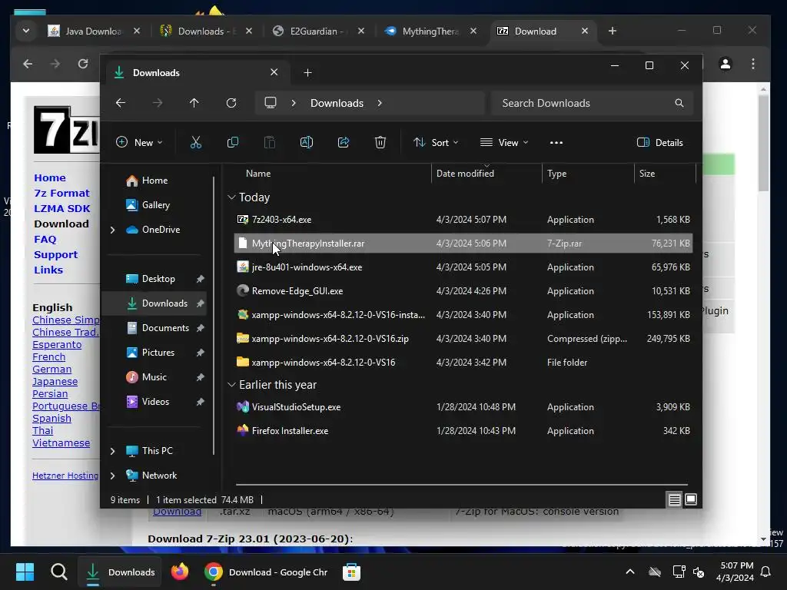
Task: Click the search magnifier in Search Downloads box
Action: point(679,103)
